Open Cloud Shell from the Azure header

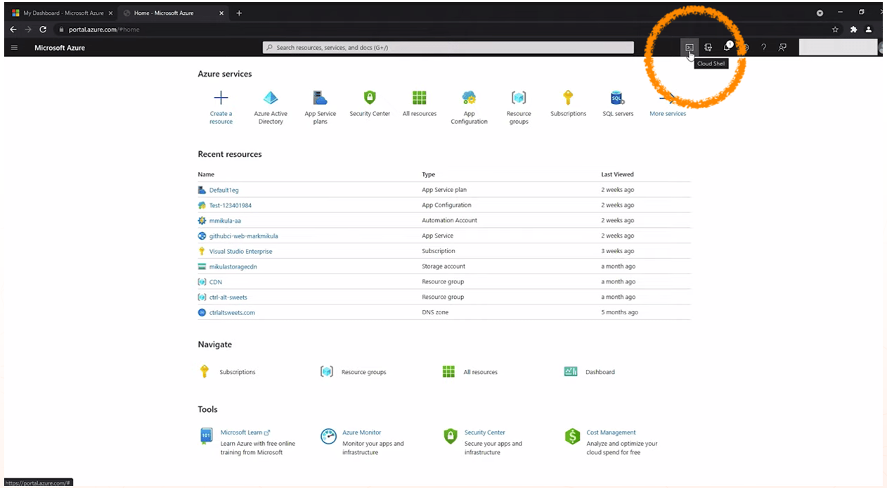pos(689,47)
